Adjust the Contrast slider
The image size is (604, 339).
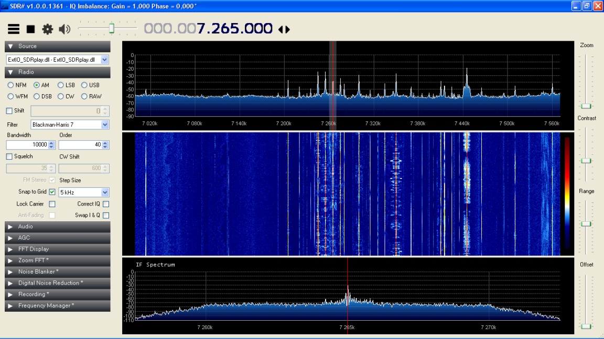click(x=586, y=161)
